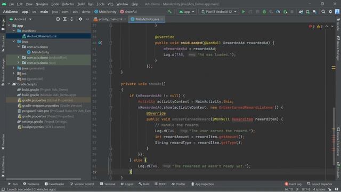This screenshot has height=192, width=341.
Task: Click the yellow warning stripe marker
Action: click(x=334, y=68)
